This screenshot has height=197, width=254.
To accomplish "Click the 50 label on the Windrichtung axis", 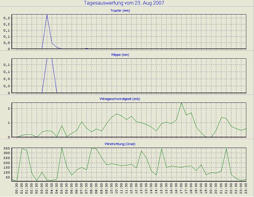I will (x=8, y=177).
